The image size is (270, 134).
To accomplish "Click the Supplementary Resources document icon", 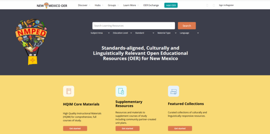I will pos(121,91).
